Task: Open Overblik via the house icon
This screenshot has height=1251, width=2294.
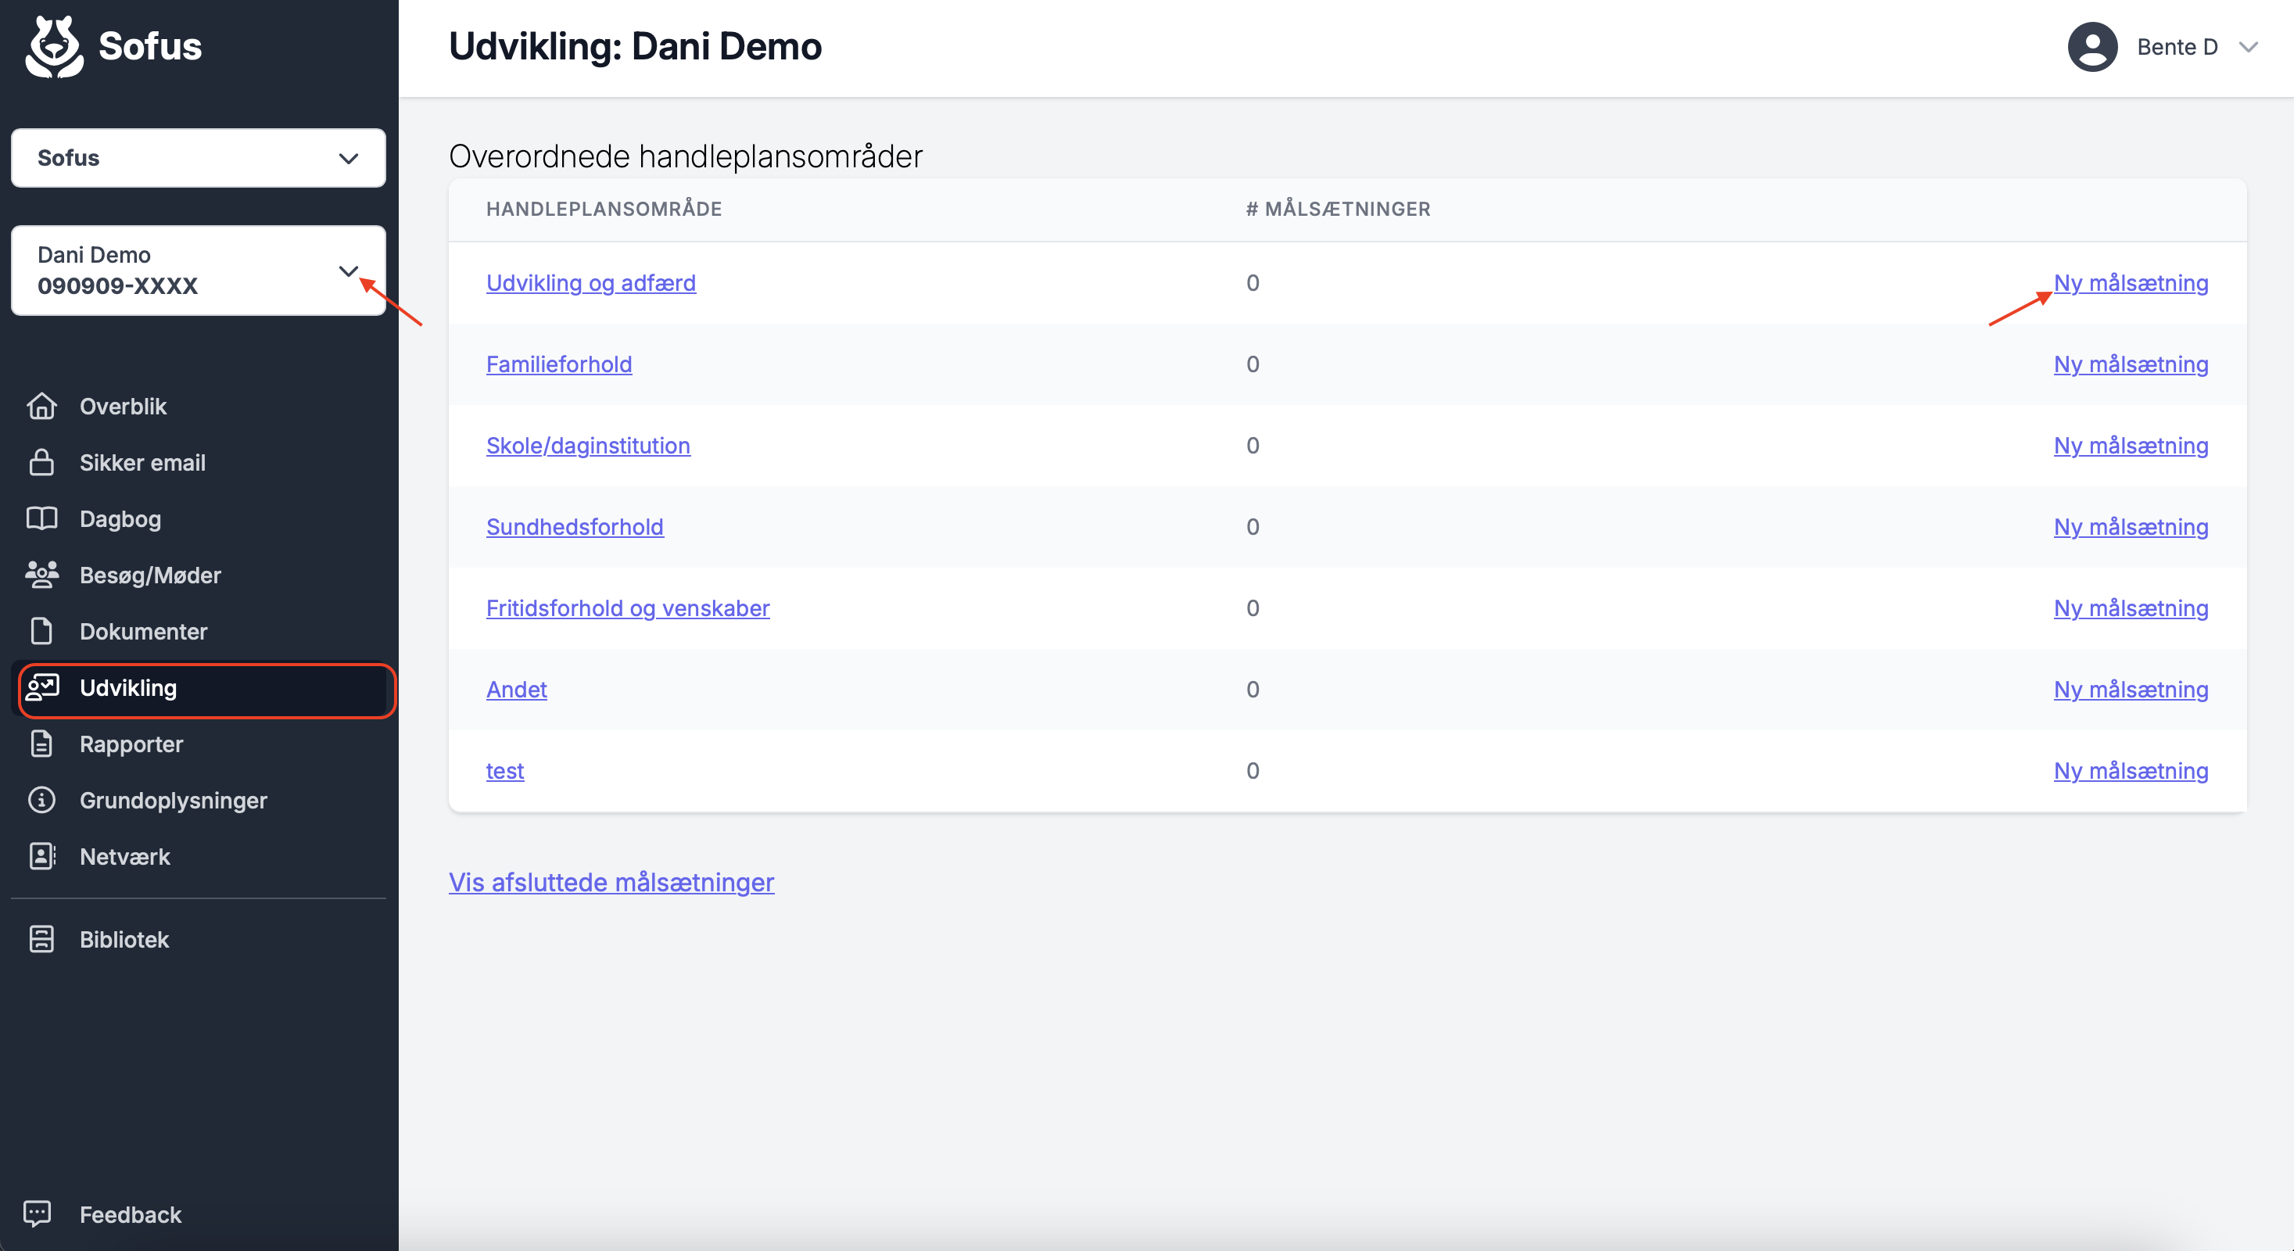Action: coord(42,406)
